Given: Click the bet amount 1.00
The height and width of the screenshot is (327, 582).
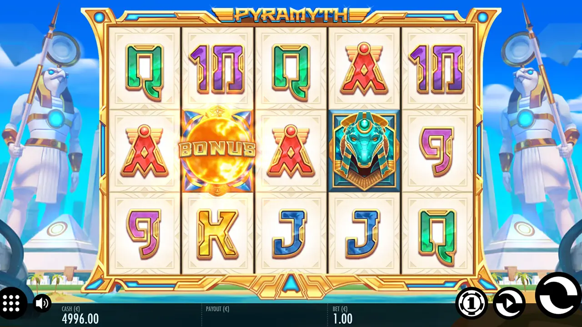Looking at the screenshot, I should click(343, 318).
